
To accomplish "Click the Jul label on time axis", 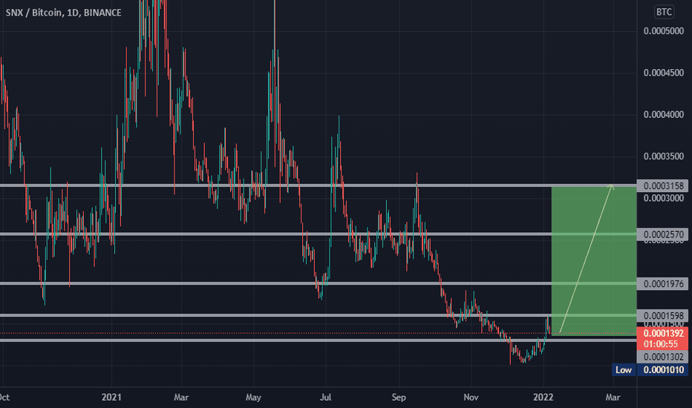I will tap(325, 397).
